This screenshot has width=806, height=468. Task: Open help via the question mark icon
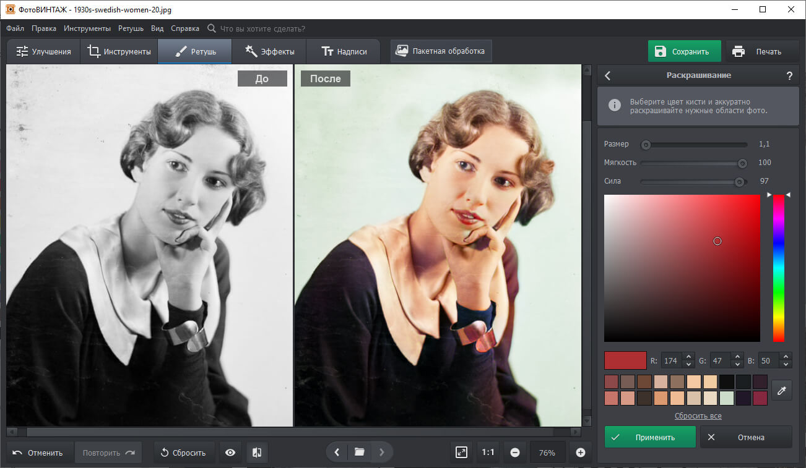(x=789, y=75)
